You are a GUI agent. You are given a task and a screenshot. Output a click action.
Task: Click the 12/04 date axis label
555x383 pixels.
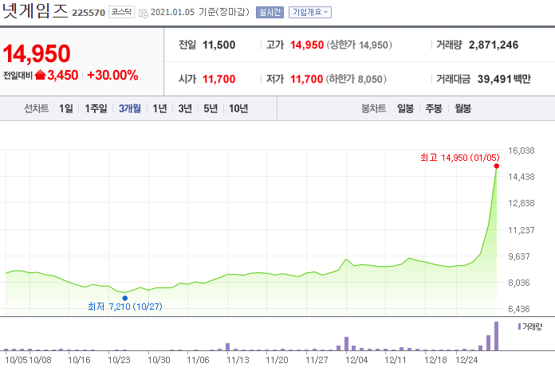pos(356,360)
